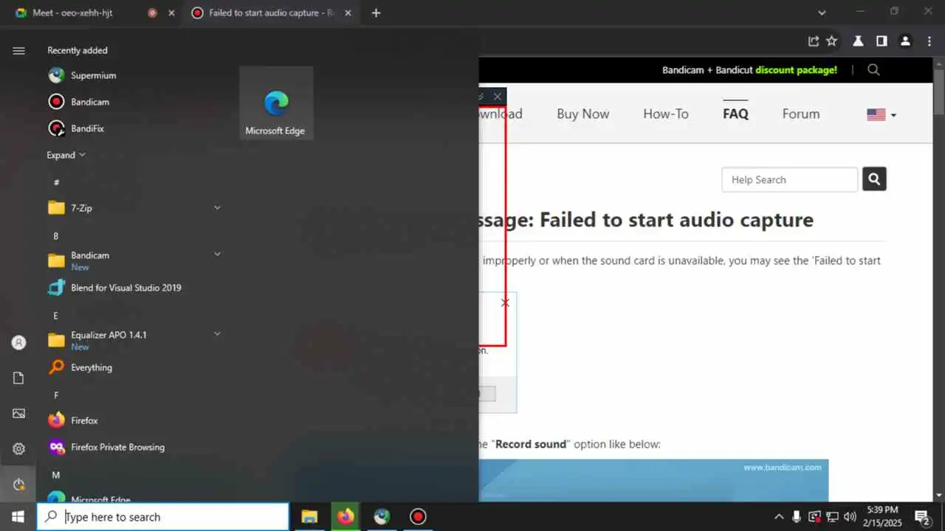Image resolution: width=945 pixels, height=531 pixels.
Task: Click the Power icon in Start sidebar
Action: point(19,484)
